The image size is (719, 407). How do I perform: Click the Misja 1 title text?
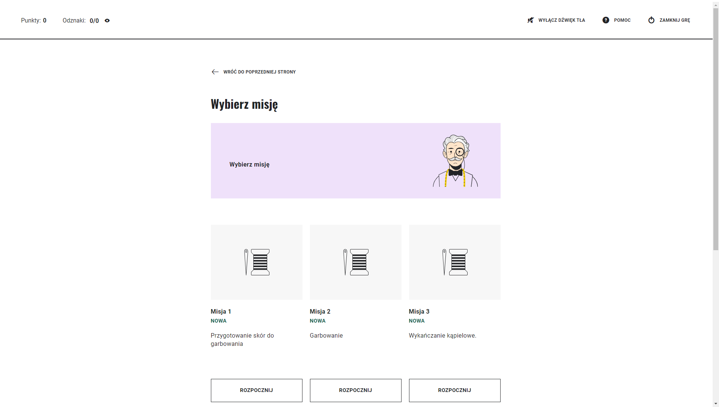pos(221,311)
